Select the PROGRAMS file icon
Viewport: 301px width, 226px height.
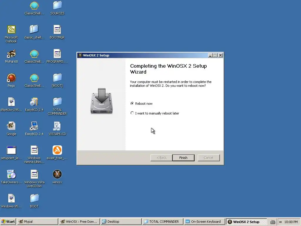[57, 56]
